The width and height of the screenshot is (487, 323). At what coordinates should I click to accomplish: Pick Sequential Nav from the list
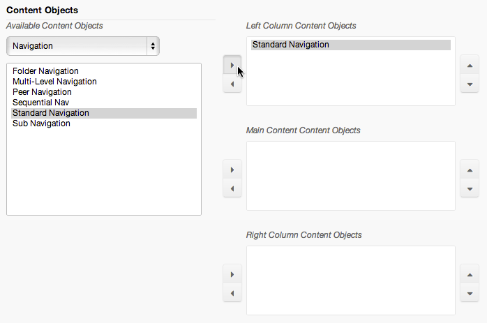tap(104, 103)
